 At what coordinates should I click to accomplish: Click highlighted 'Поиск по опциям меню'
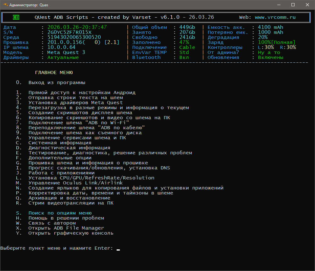(x=60, y=213)
